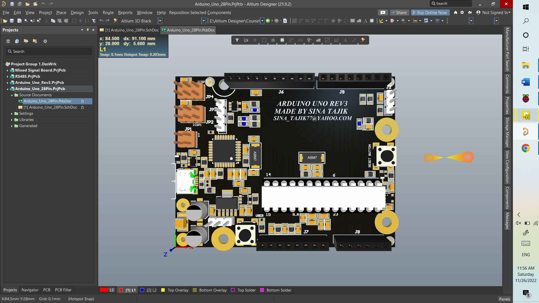Screen dimensions: 539x303
Task: Switch to the PCB Filter panel tab
Action: (63, 290)
